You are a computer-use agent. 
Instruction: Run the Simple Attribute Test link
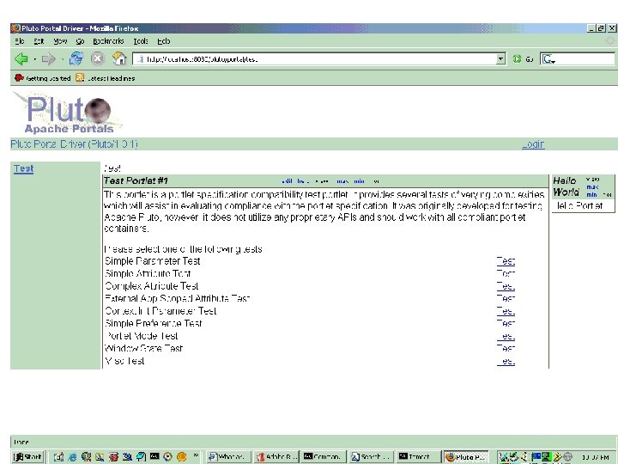[506, 273]
